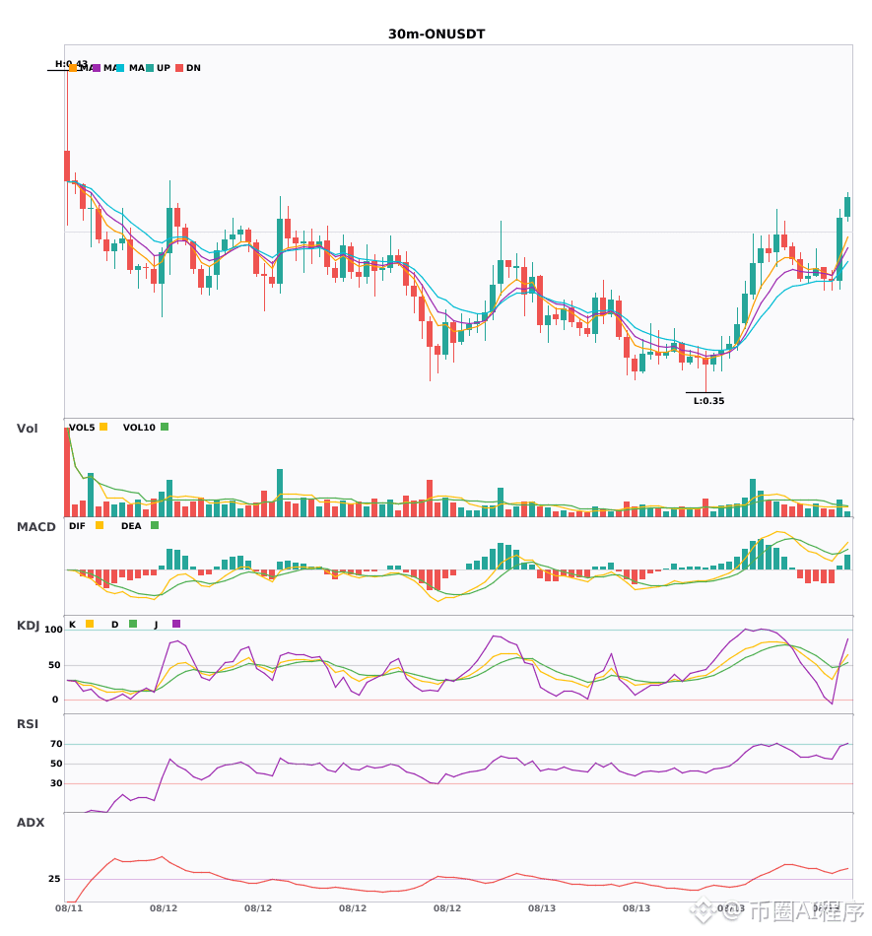Click the yellow K legend swatch
Image resolution: width=872 pixels, height=936 pixels.
(x=90, y=624)
